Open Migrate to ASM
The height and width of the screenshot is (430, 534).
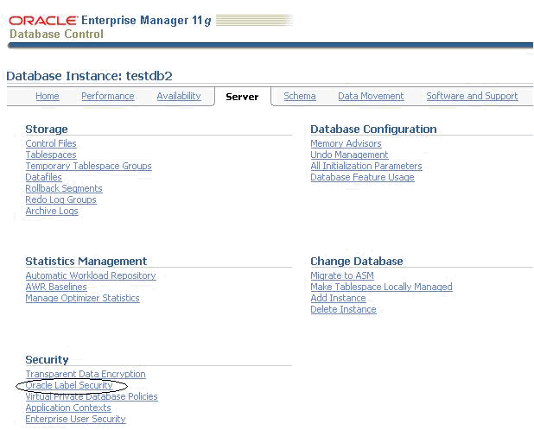[x=342, y=275]
